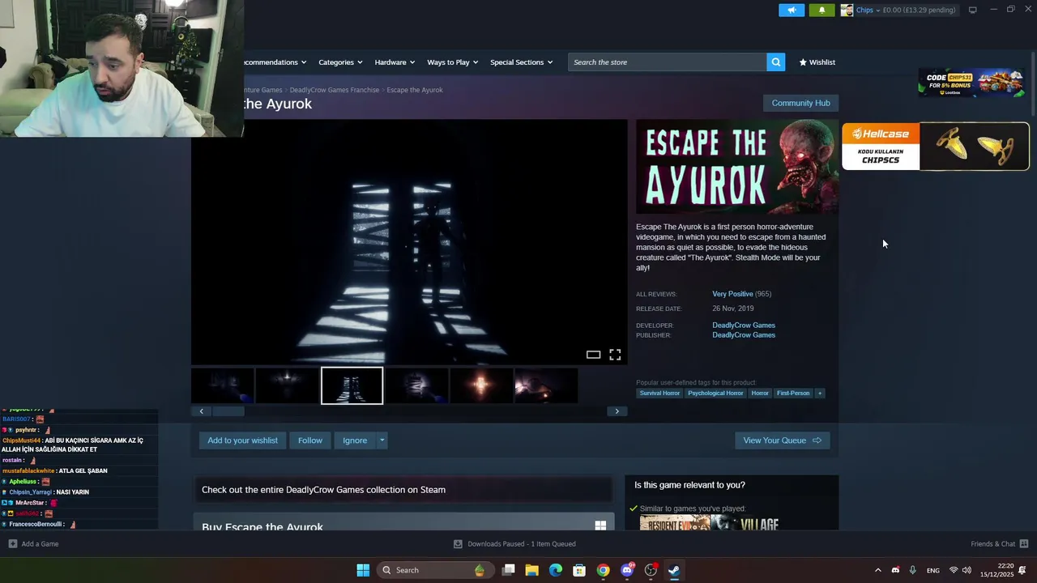Click the Resident Evil similar-game image
Screen dimensions: 1037x583
[x=675, y=524]
